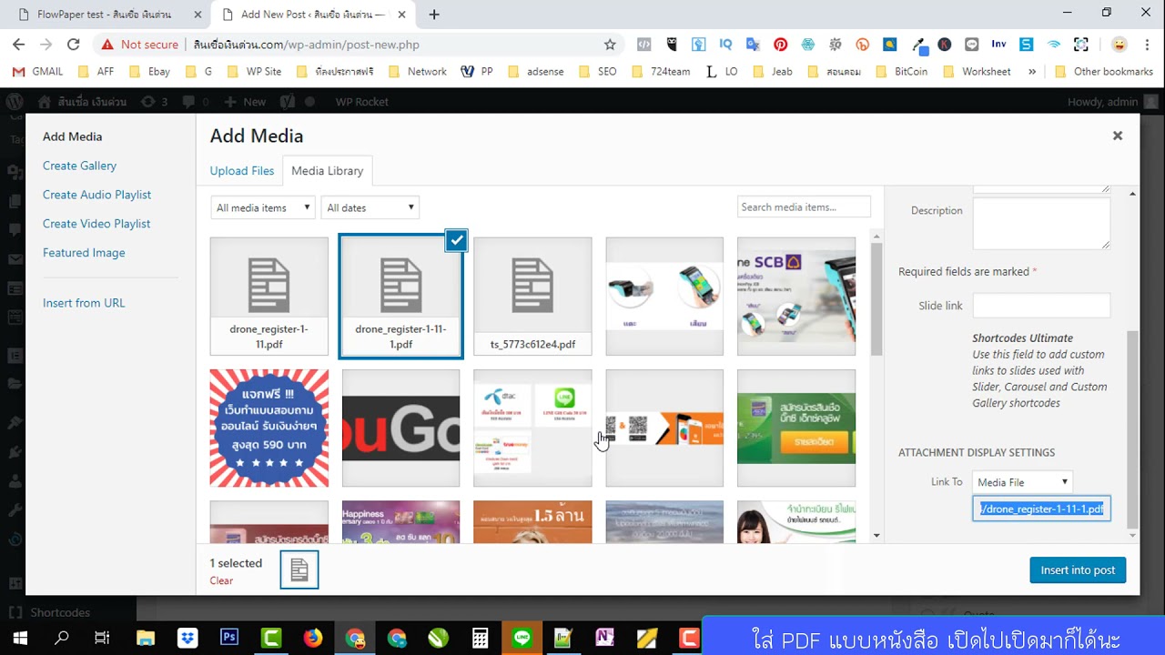Select the drone_register-1-11.pdf file thumbnail
This screenshot has width=1165, height=655.
[269, 297]
